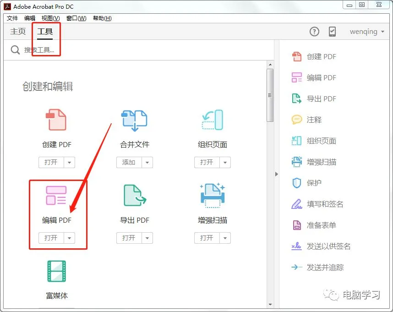Select 导出 PDF in the right sidebar
Image resolution: width=393 pixels, height=312 pixels.
[314, 99]
